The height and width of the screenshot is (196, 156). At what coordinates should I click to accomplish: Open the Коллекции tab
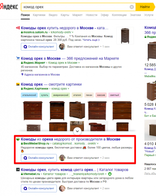coord(119,15)
